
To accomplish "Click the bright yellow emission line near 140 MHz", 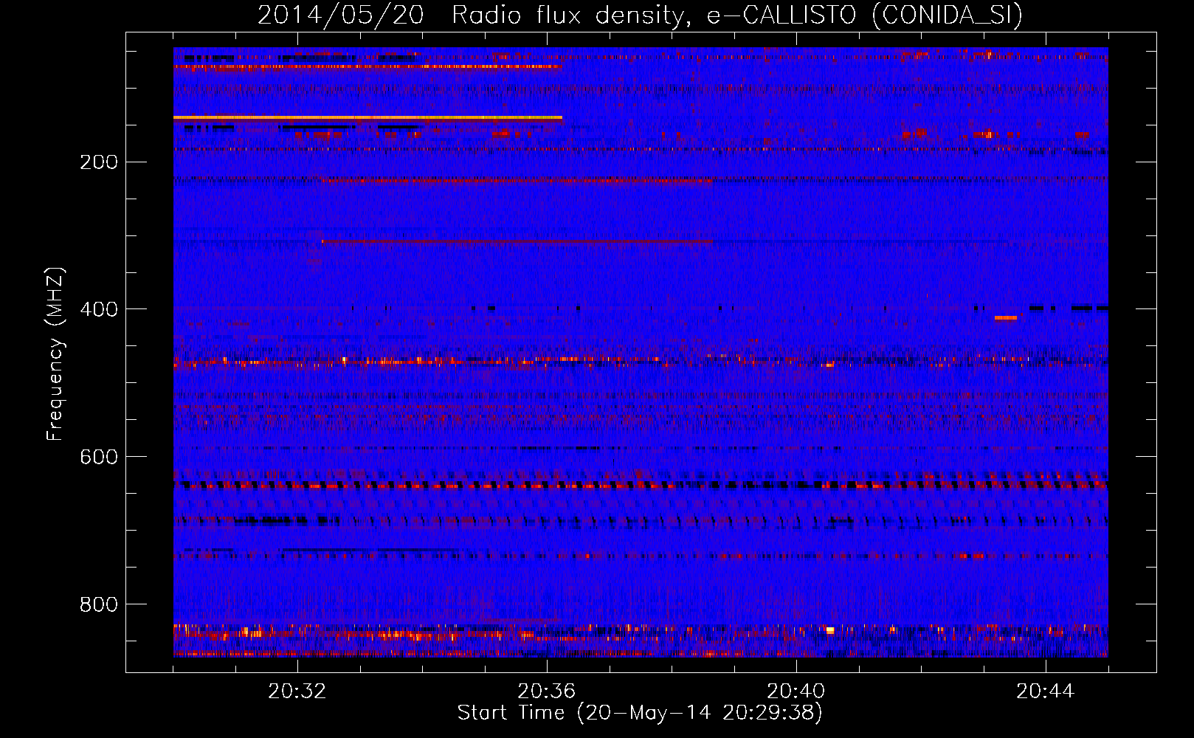I will coord(367,117).
